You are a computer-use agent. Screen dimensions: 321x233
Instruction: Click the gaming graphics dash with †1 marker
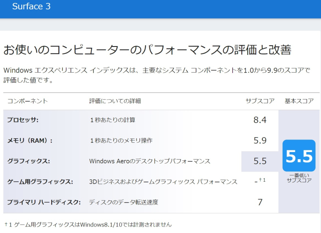click(x=260, y=181)
